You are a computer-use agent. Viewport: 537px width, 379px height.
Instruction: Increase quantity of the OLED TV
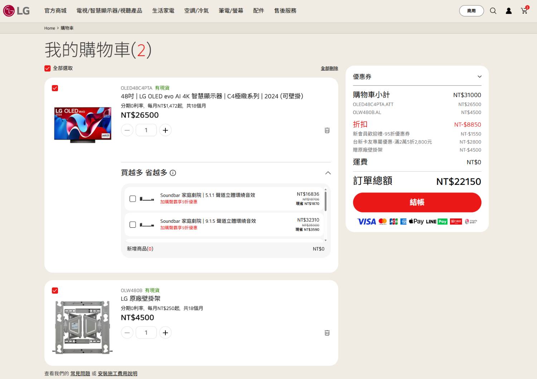[x=165, y=130]
